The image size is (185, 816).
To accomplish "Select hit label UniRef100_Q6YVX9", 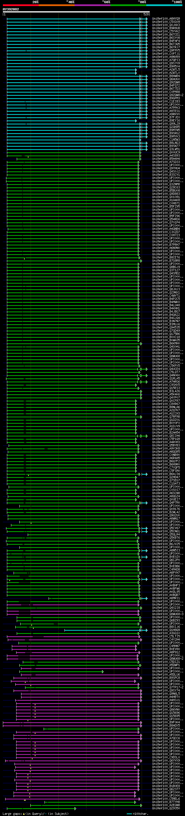I will [x=166, y=760].
